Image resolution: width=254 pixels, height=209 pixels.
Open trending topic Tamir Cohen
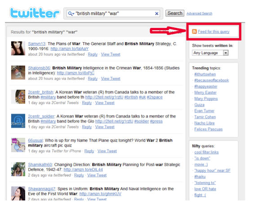click(x=205, y=117)
